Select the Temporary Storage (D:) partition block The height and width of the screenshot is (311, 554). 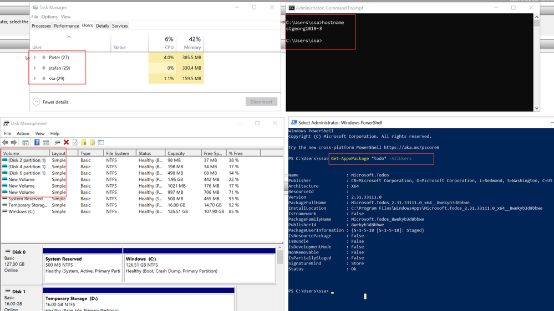click(139, 299)
